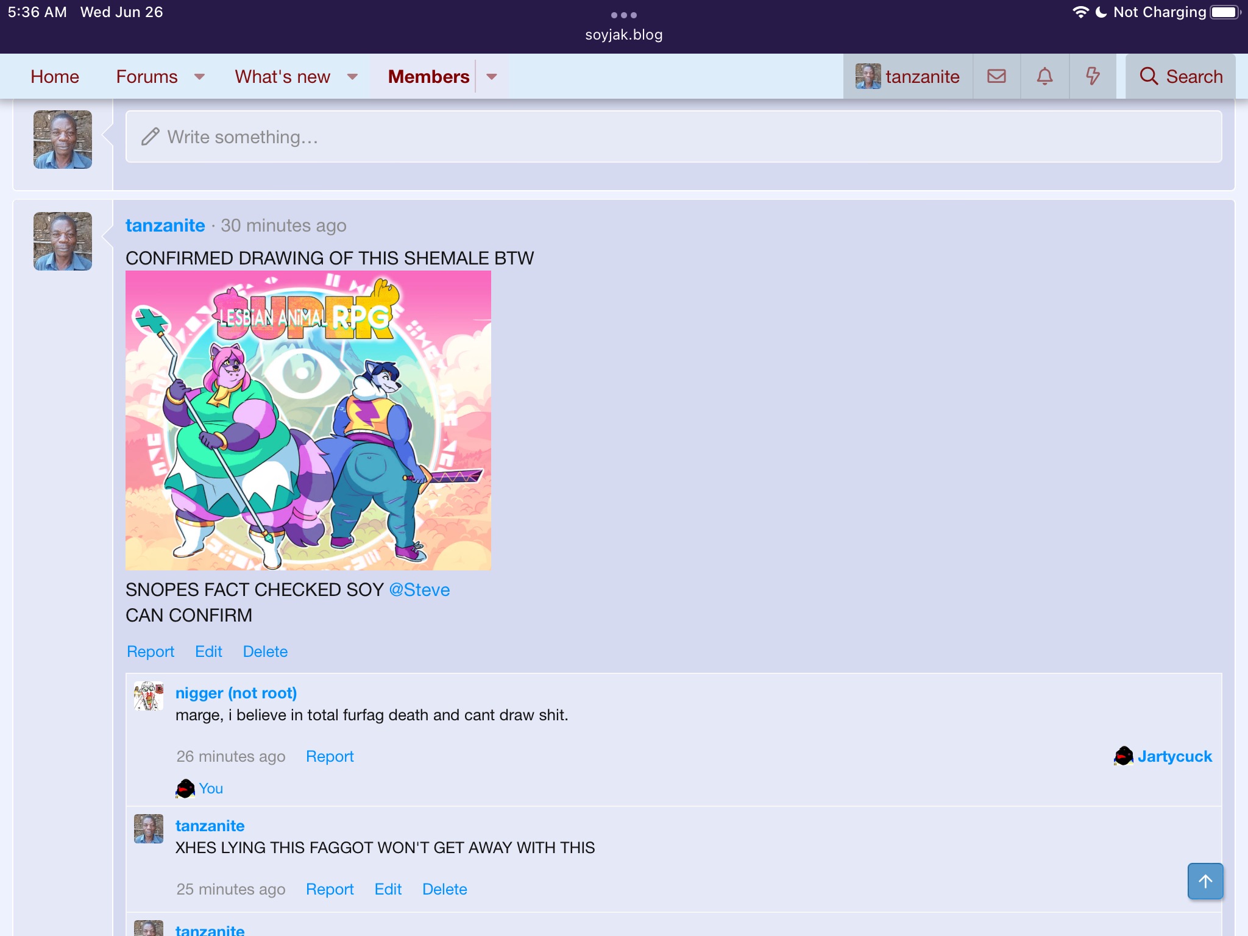Open search using the magnifier icon
1248x936 pixels.
(x=1180, y=76)
